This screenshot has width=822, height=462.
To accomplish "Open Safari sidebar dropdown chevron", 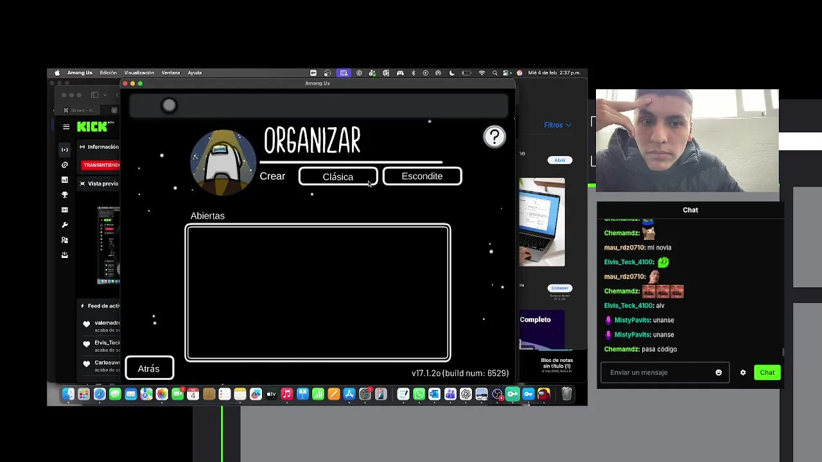I will pyautogui.click(x=105, y=95).
